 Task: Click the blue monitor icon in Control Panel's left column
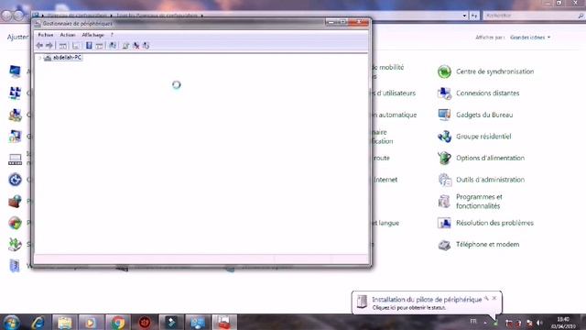(15, 71)
